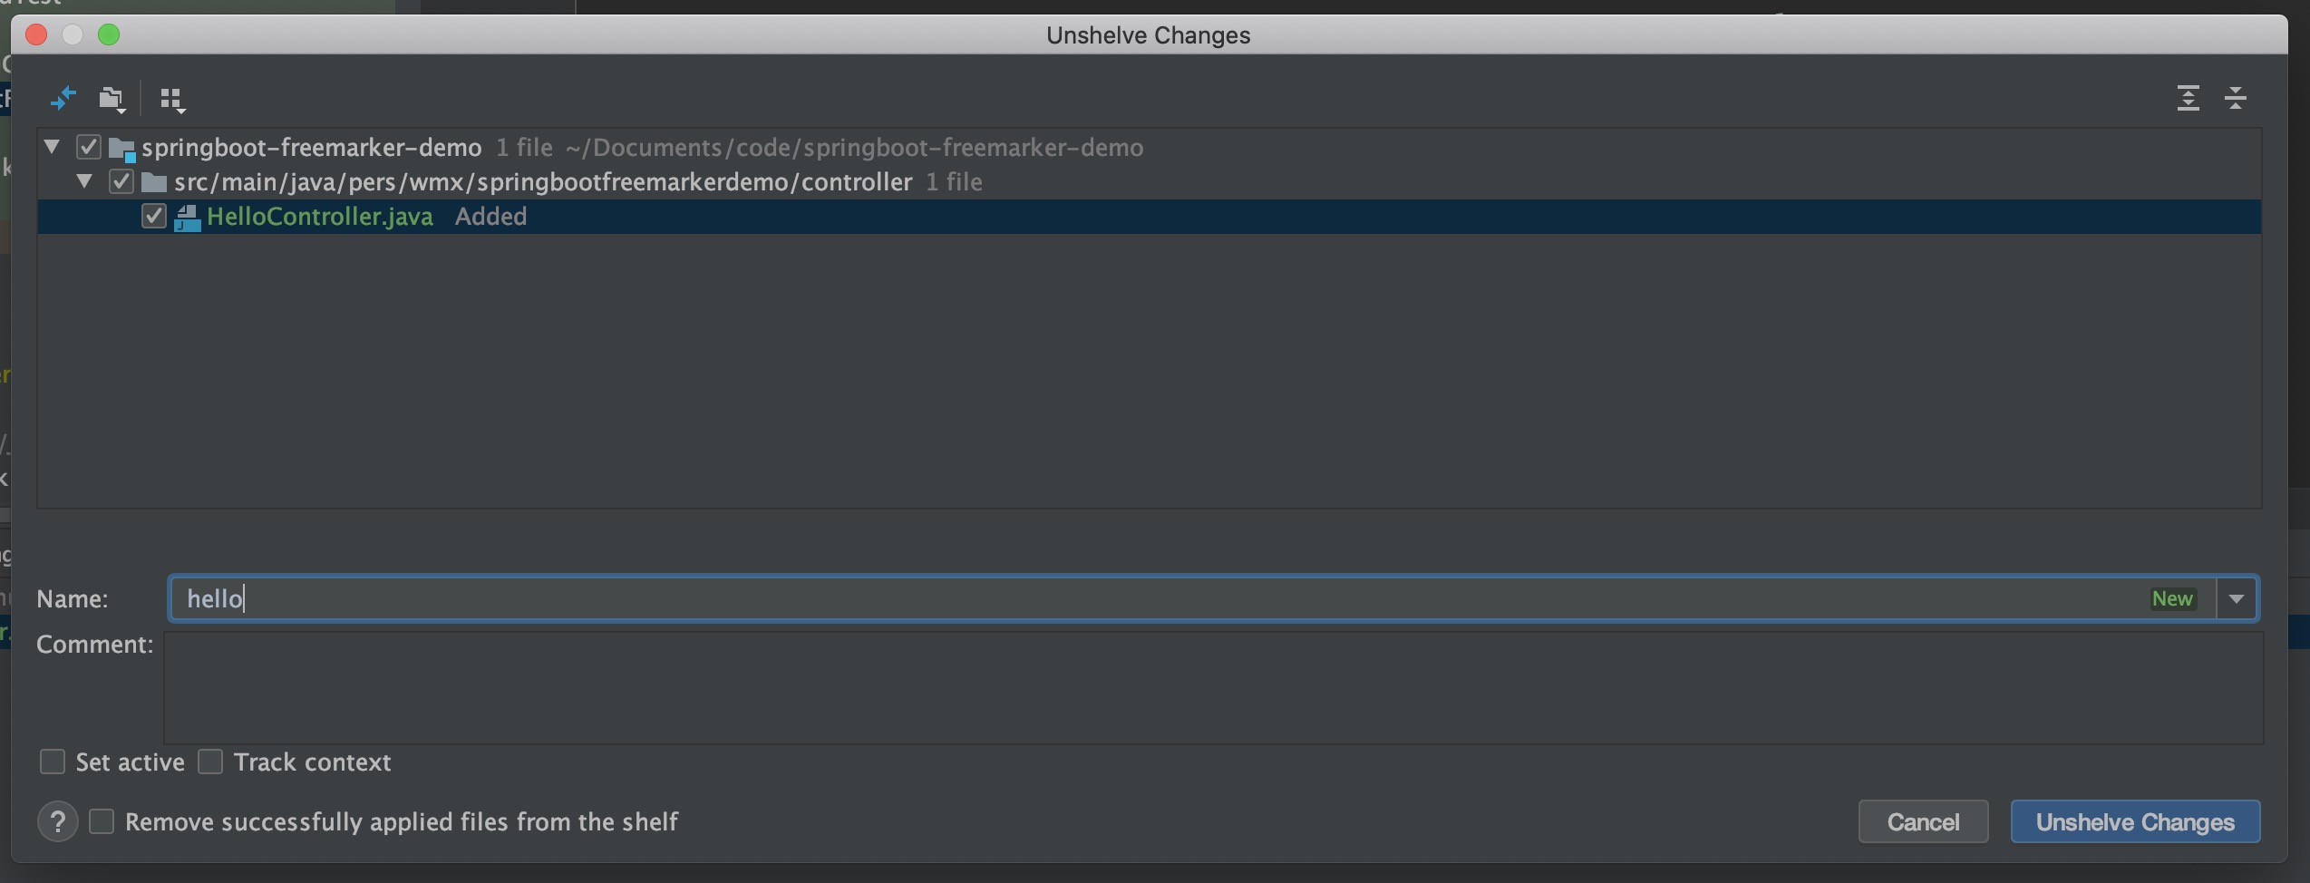Click the HelloController.java file icon
The image size is (2310, 883).
click(x=187, y=218)
